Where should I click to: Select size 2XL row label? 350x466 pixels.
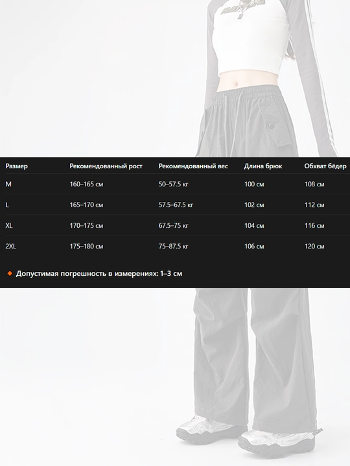pyautogui.click(x=11, y=246)
